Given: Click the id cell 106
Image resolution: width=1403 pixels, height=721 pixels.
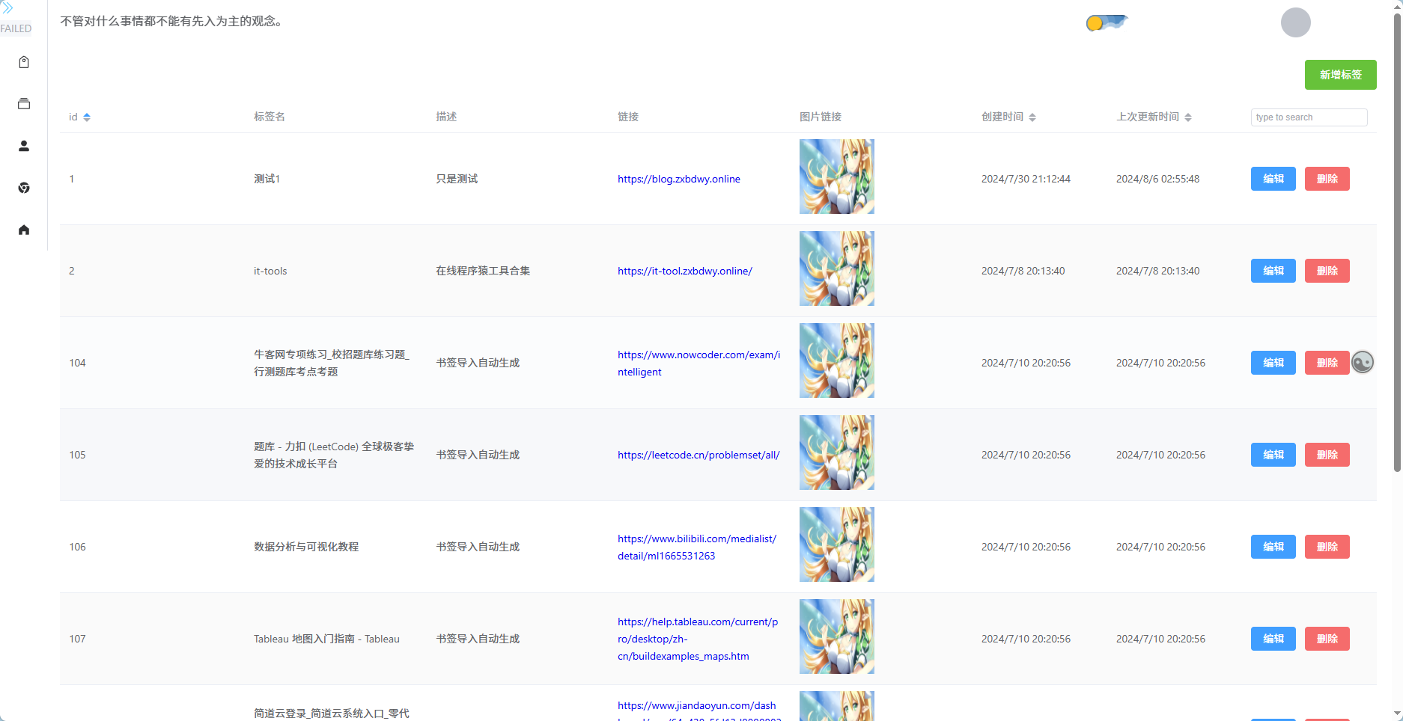Looking at the screenshot, I should (x=77, y=547).
